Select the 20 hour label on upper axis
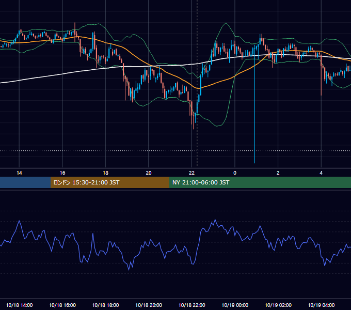Viewport: 351px width, 310px height. pyautogui.click(x=149, y=173)
